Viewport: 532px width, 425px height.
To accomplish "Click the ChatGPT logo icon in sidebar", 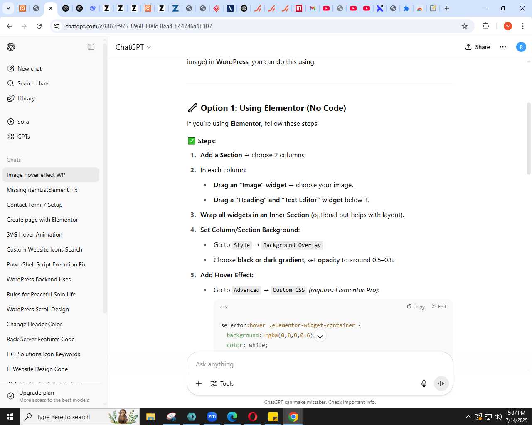I will point(11,47).
